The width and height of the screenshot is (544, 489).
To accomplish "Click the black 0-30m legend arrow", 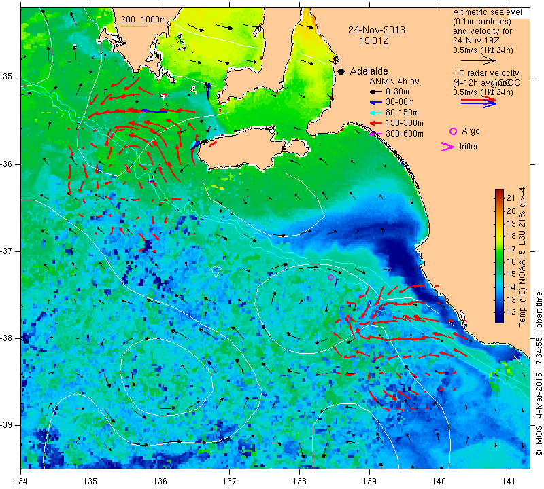I will [375, 92].
